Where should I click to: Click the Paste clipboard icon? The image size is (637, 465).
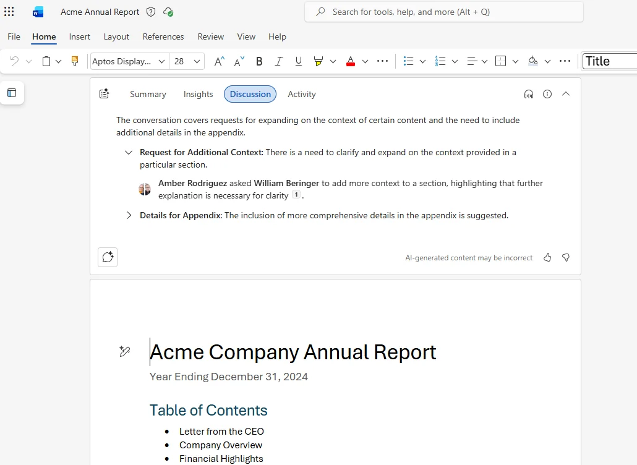point(46,61)
